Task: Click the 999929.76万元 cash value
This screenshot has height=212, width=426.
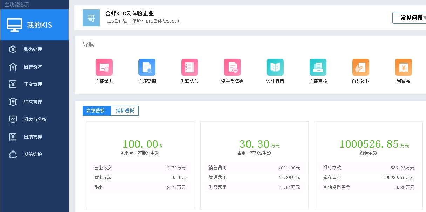Action: click(399, 177)
